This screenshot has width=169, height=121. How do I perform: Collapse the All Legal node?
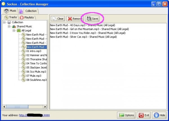[14, 31]
